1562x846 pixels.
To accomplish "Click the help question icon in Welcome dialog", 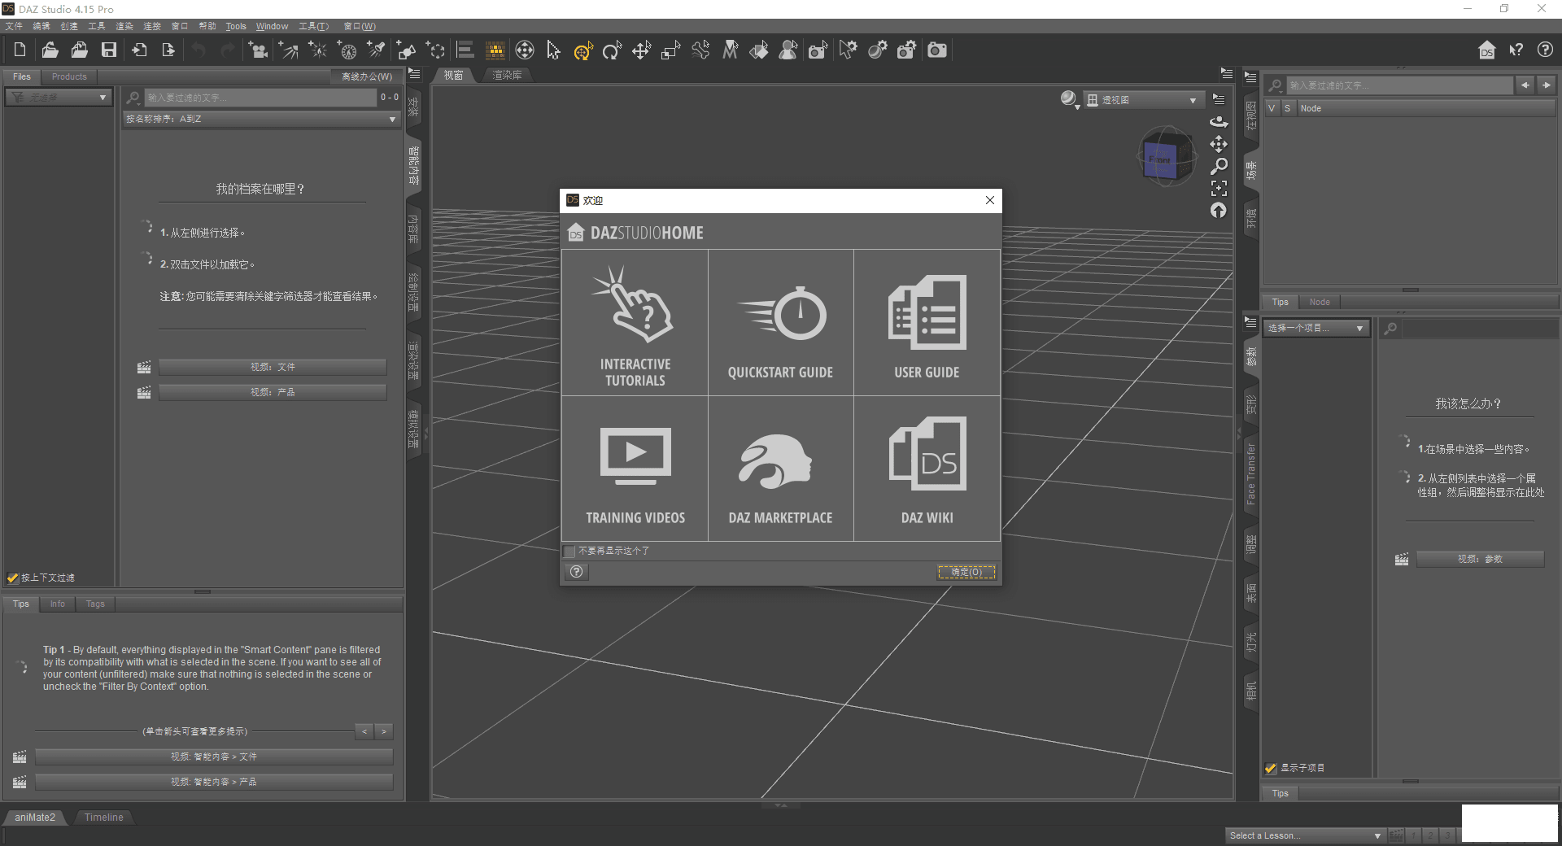I will pos(577,572).
